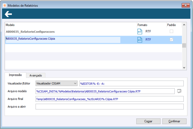This screenshot has width=193, height=129.
Task: Click RTF icon in the Cópia row
Action: point(140,40)
